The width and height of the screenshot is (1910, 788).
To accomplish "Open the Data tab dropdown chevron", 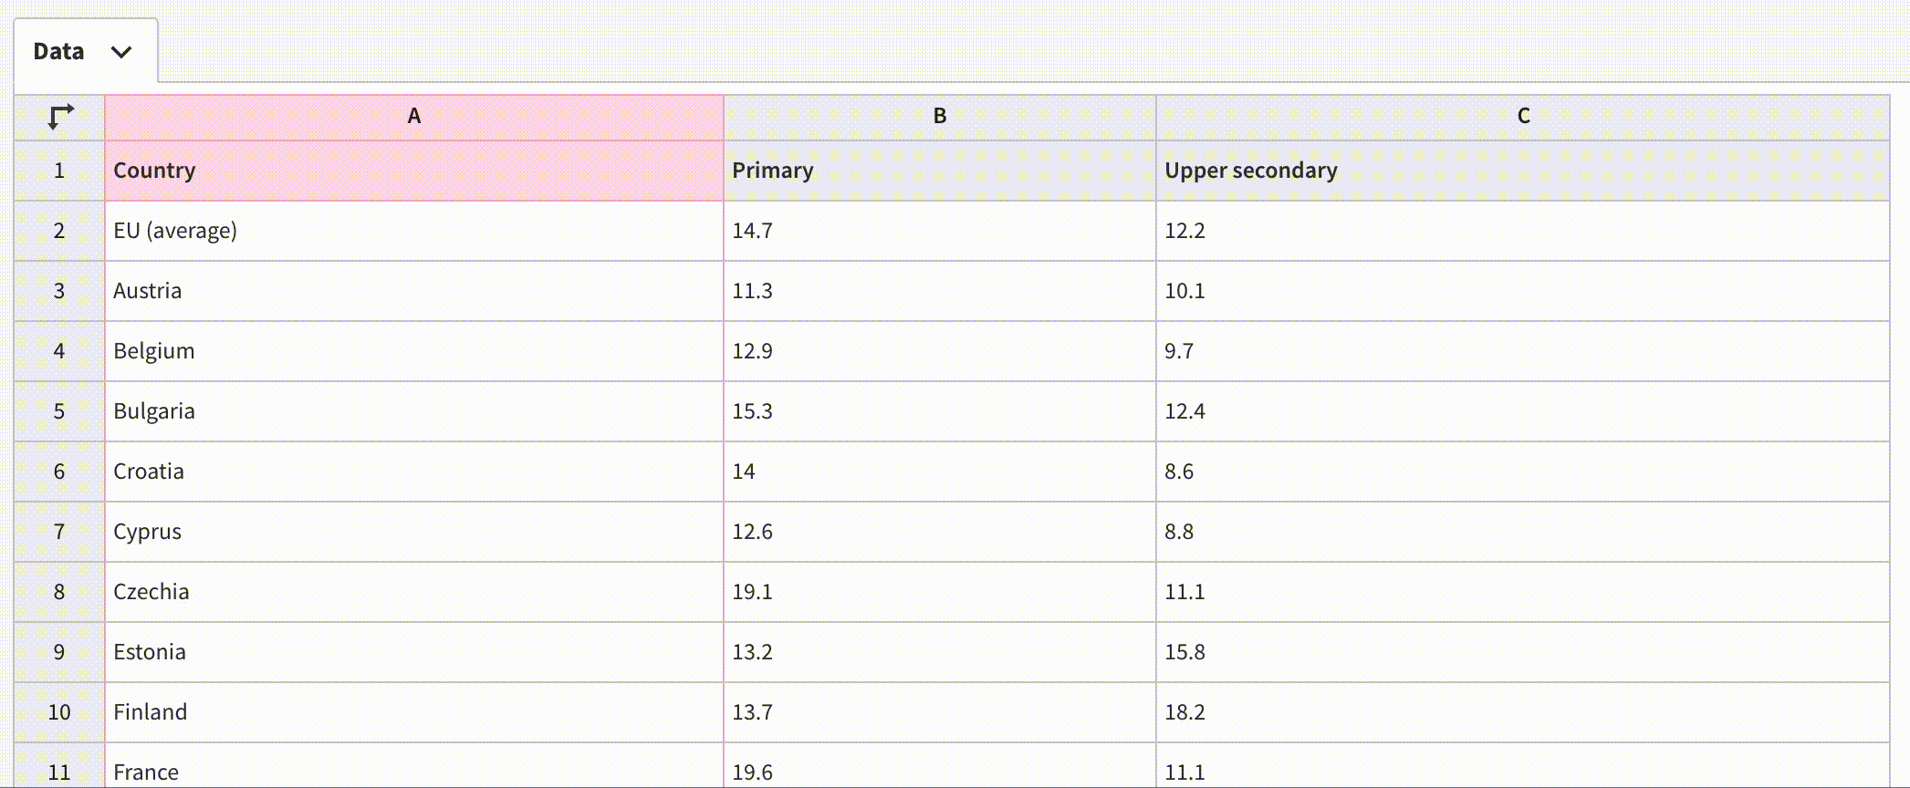I will pyautogui.click(x=121, y=52).
